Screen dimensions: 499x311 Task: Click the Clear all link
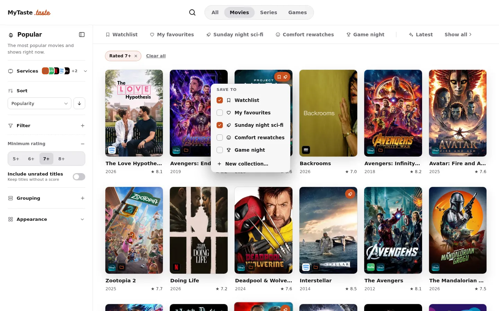point(156,56)
